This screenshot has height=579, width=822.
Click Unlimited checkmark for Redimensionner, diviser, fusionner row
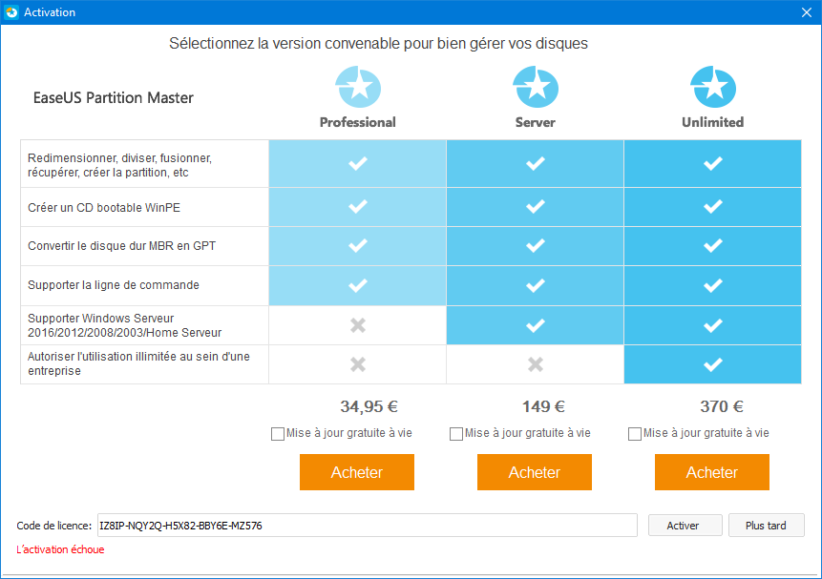click(713, 163)
